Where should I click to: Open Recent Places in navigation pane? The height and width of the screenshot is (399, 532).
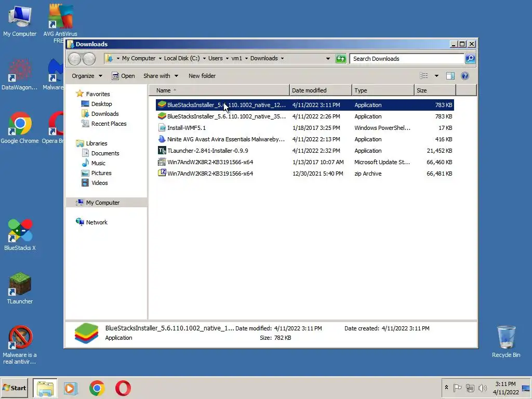pos(109,124)
